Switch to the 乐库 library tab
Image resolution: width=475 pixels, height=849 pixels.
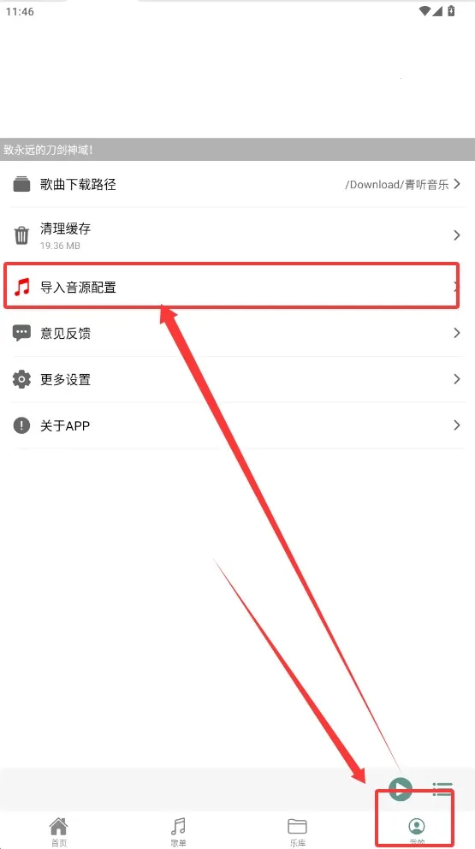297,831
